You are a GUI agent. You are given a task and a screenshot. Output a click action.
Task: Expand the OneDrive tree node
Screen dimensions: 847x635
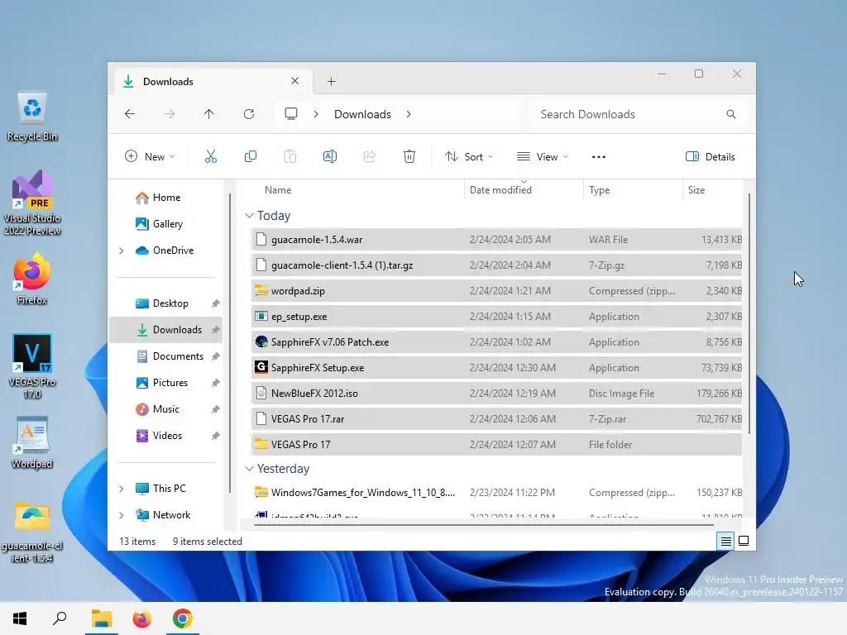(121, 251)
